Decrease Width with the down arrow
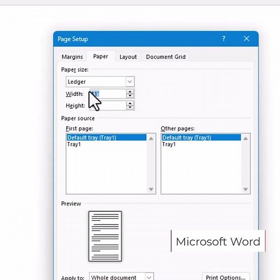The height and width of the screenshot is (280, 280). coord(130,96)
